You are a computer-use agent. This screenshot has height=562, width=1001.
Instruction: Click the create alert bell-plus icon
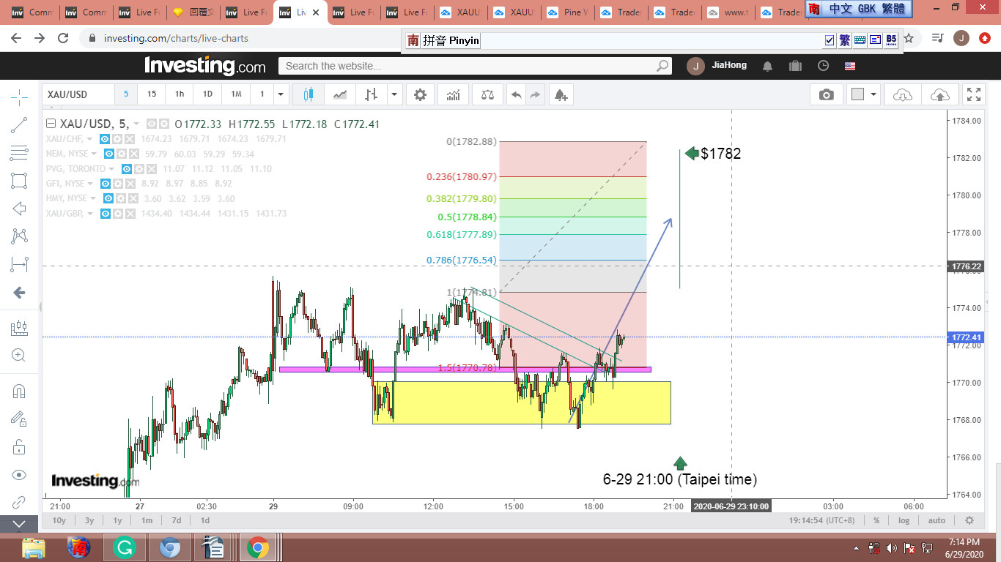tap(561, 94)
